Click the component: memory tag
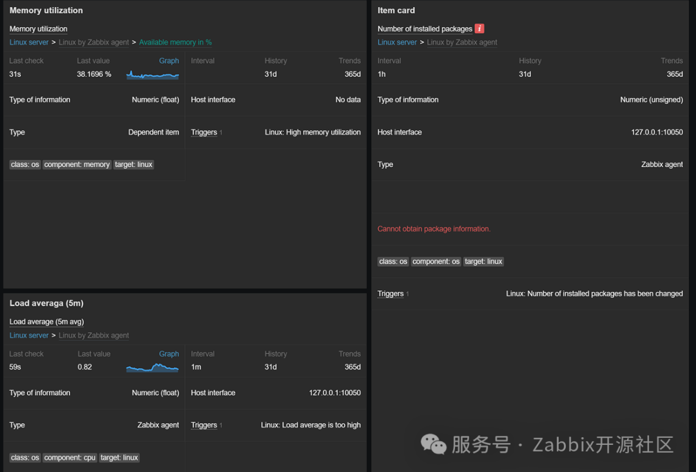Viewport: 696px width, 472px height. (x=77, y=164)
